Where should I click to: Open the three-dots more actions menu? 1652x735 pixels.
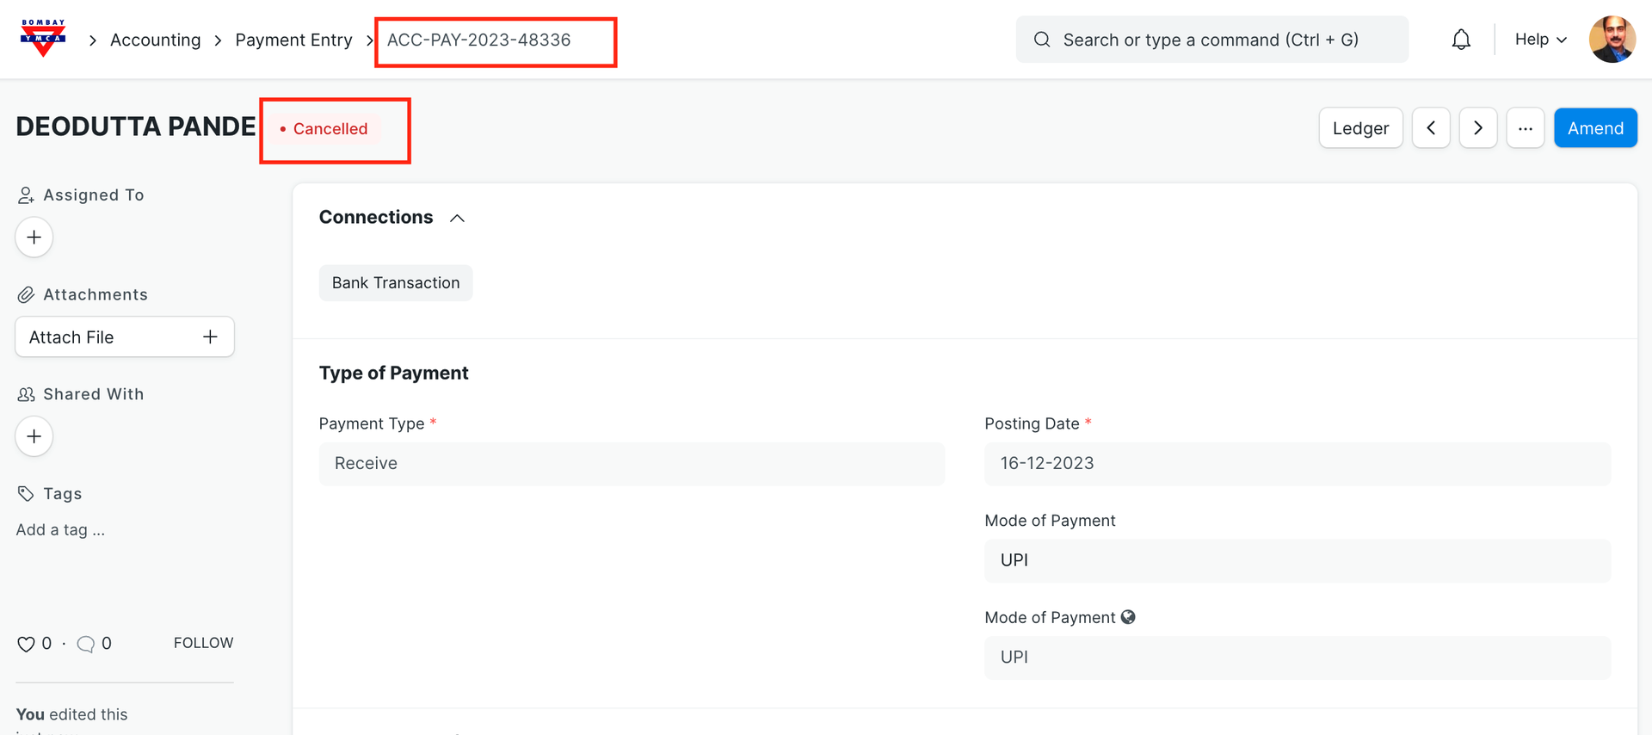click(1525, 128)
